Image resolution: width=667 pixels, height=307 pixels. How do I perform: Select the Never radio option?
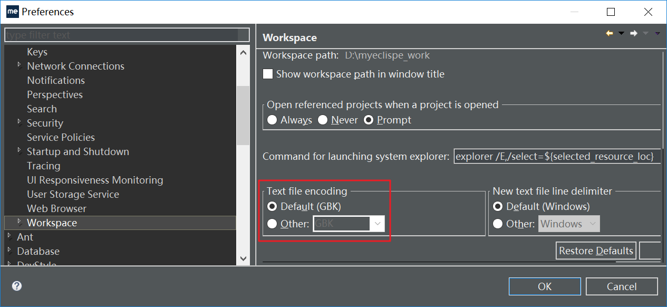pos(323,120)
